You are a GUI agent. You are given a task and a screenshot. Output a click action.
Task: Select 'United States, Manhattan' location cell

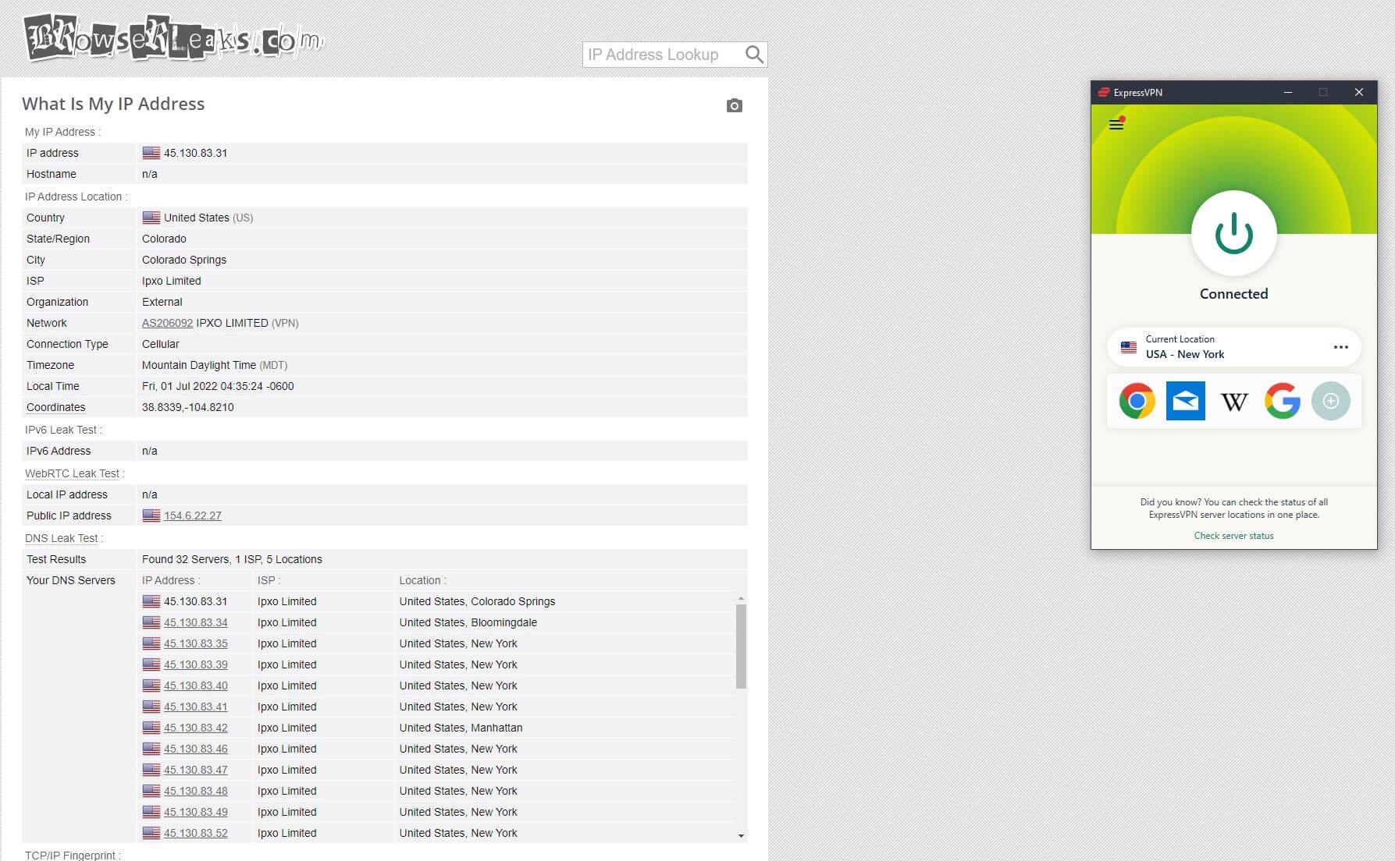[461, 728]
